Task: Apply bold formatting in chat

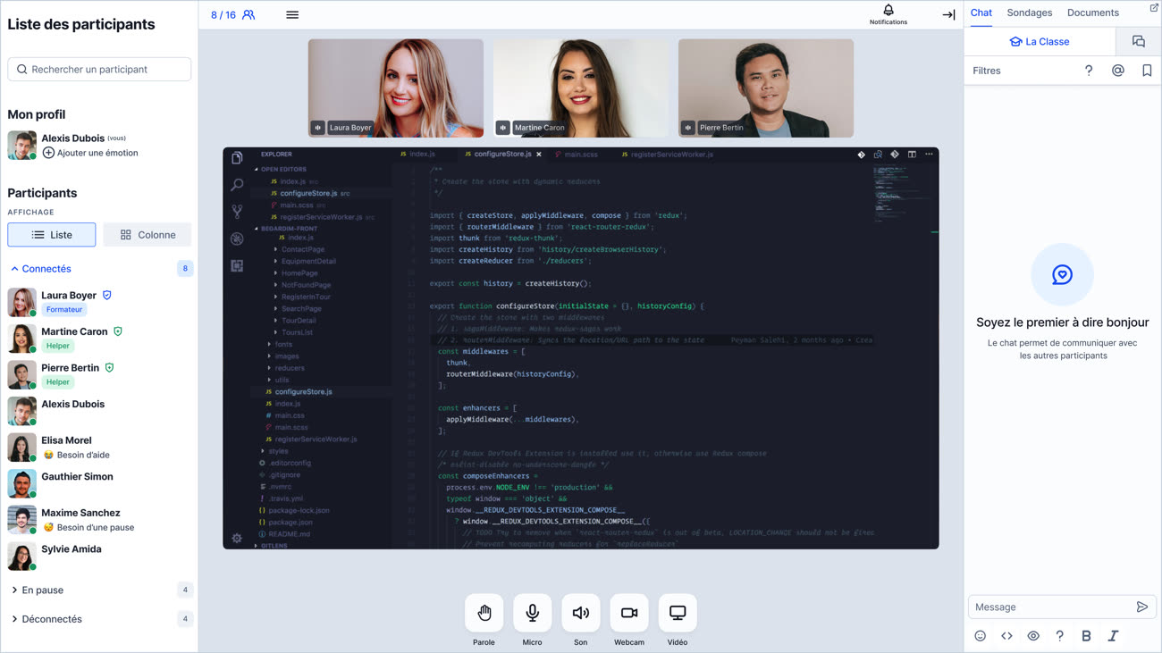Action: (x=1086, y=636)
